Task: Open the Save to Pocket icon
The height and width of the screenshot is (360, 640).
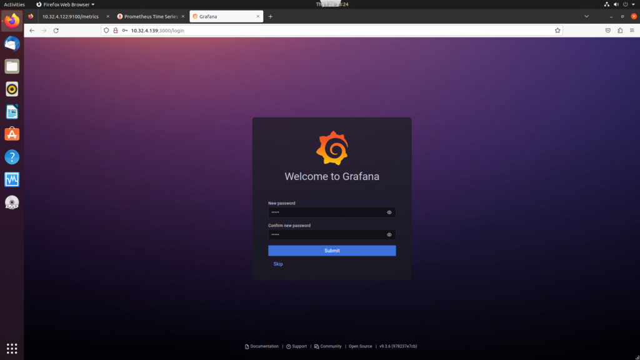Action: click(x=608, y=31)
